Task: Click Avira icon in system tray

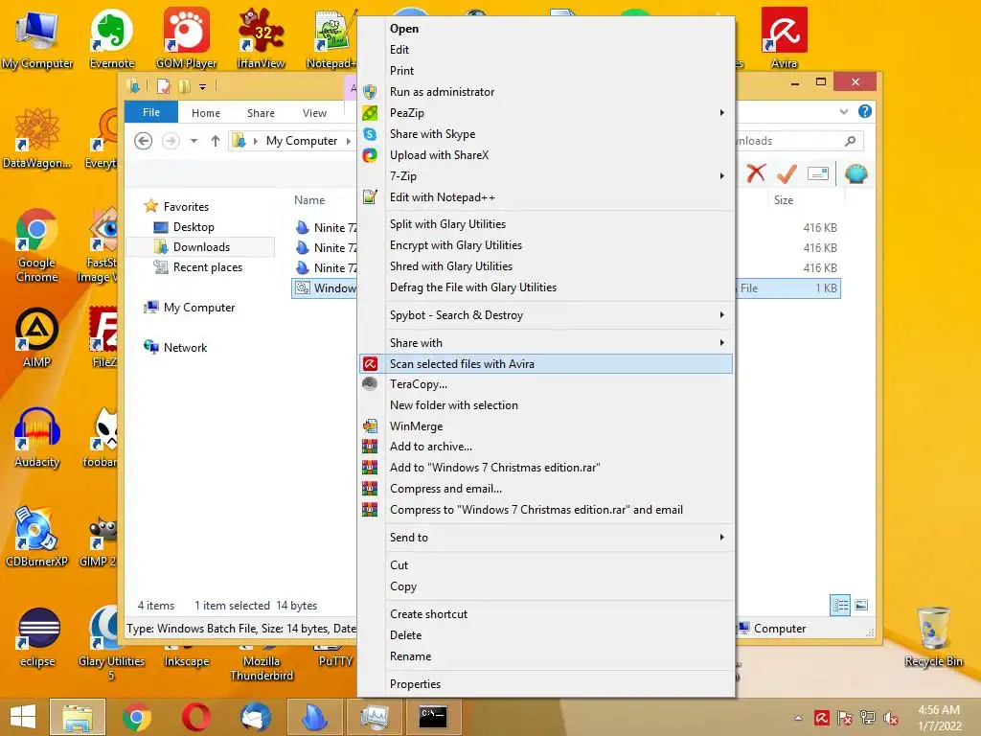Action: [x=822, y=718]
